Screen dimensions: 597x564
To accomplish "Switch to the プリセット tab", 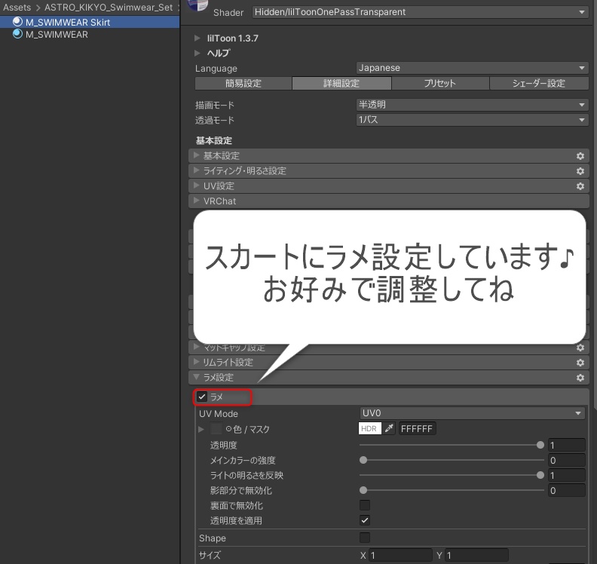I will click(440, 84).
